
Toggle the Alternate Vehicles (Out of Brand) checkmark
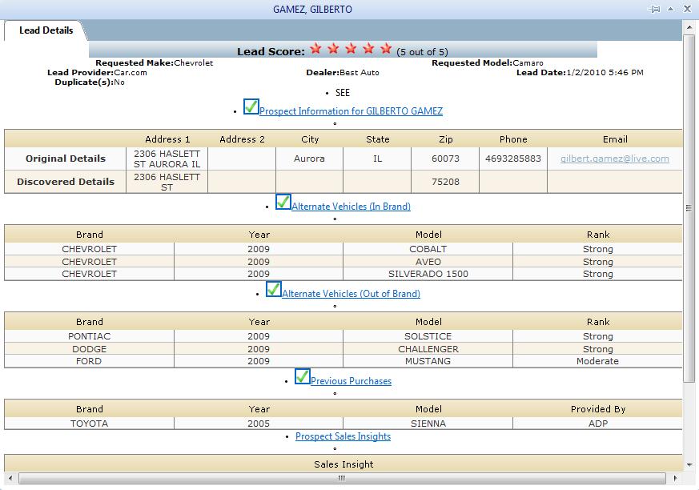(274, 289)
